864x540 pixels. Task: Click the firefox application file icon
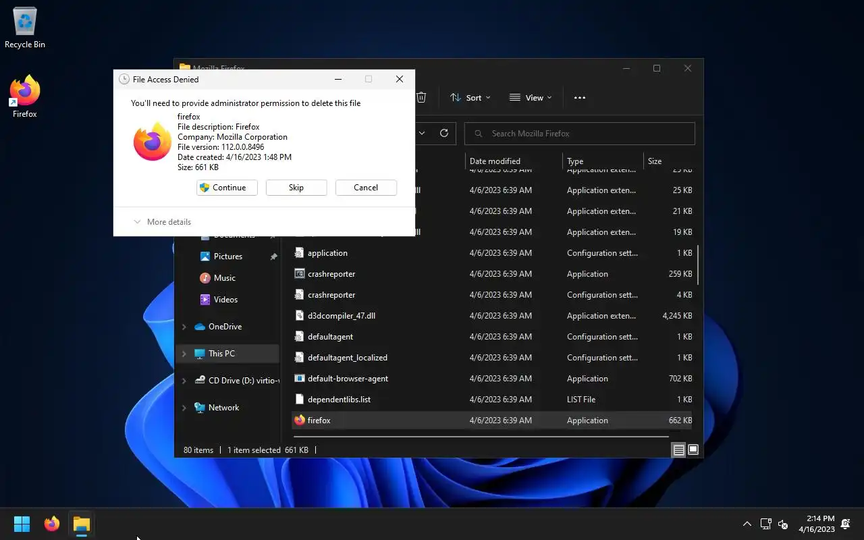(x=300, y=420)
